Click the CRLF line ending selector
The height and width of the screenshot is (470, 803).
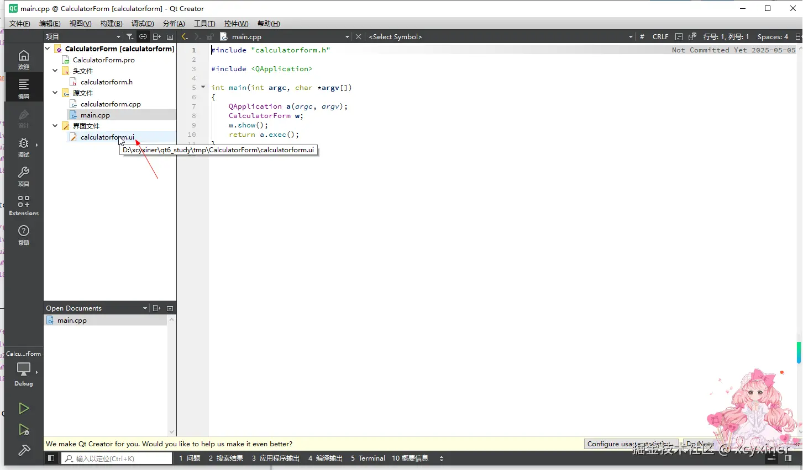[660, 37]
